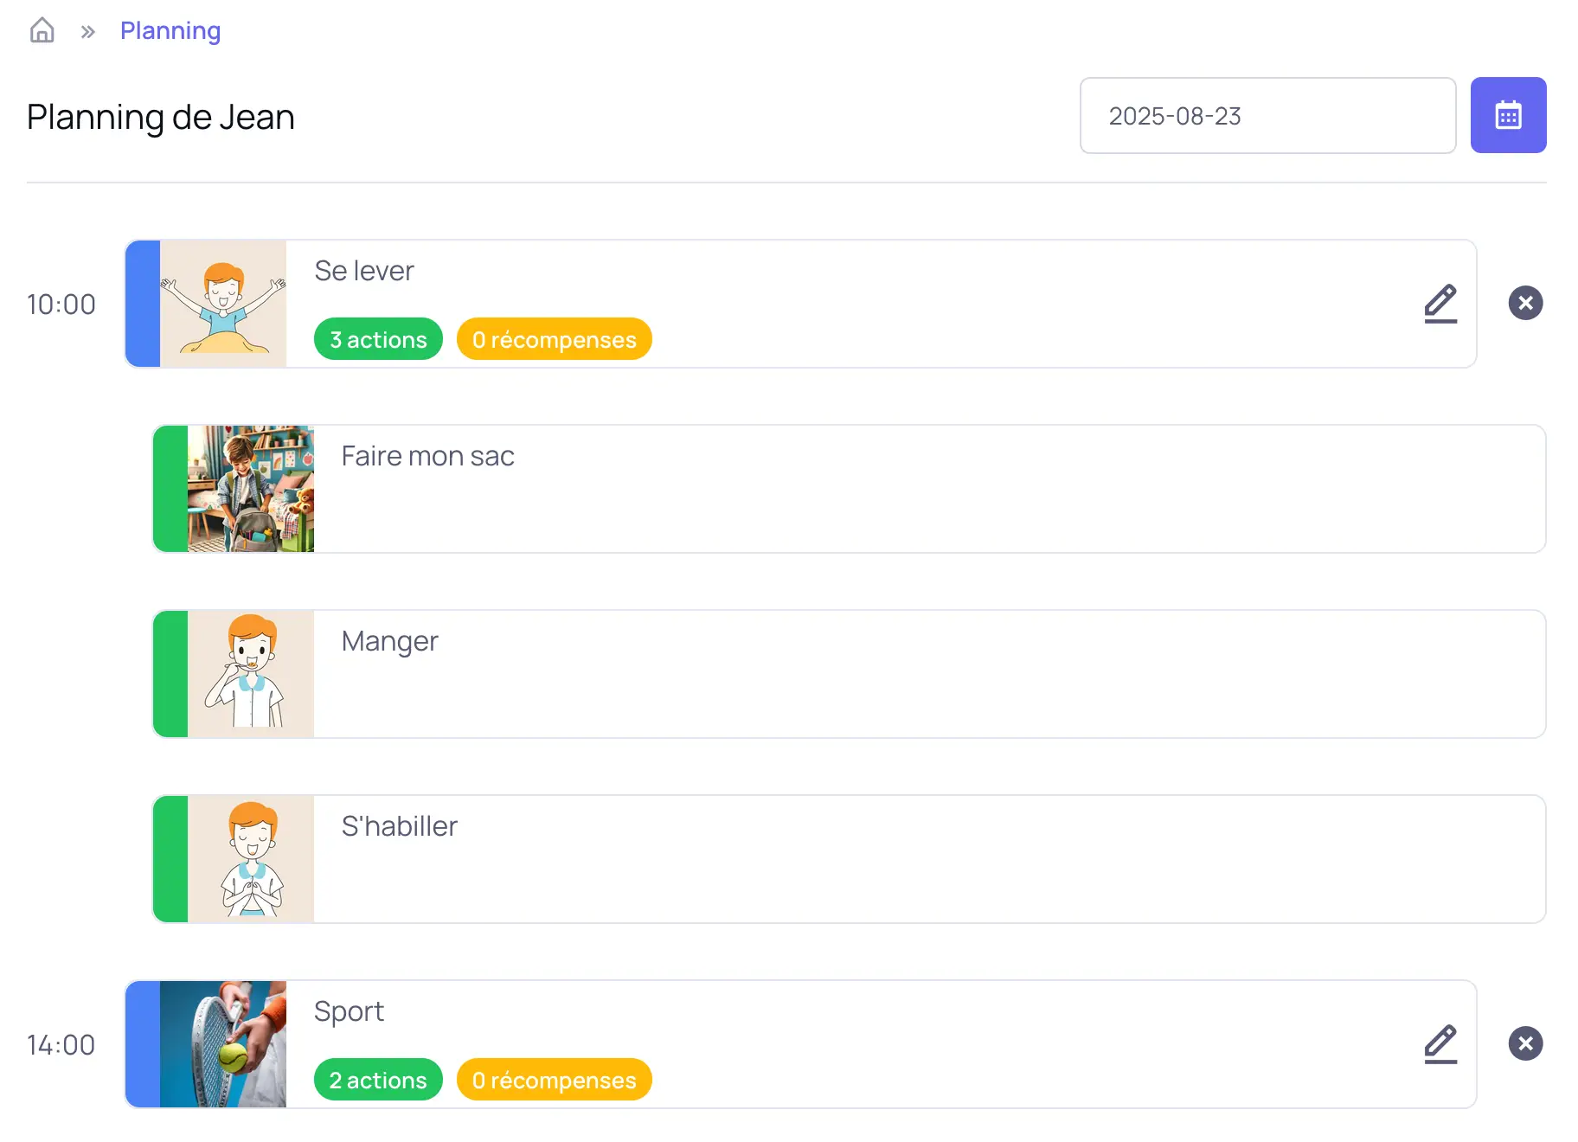Click the tennis racket Sport thumbnail
The width and height of the screenshot is (1578, 1142).
(x=223, y=1044)
